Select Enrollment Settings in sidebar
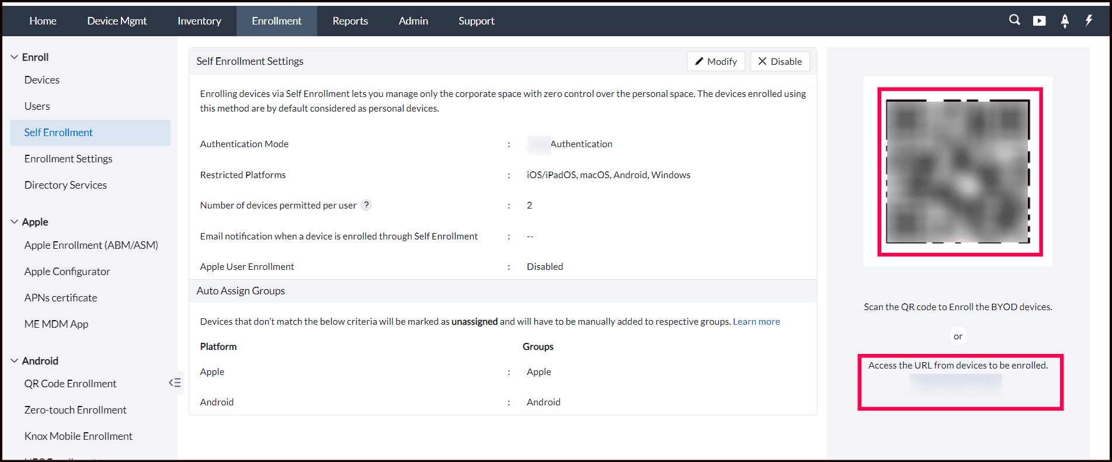Image resolution: width=1112 pixels, height=462 pixels. point(68,159)
